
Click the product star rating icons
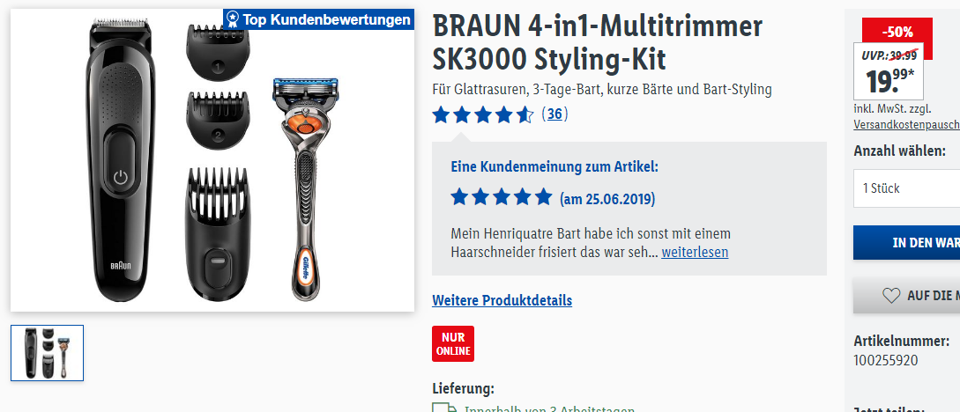482,114
